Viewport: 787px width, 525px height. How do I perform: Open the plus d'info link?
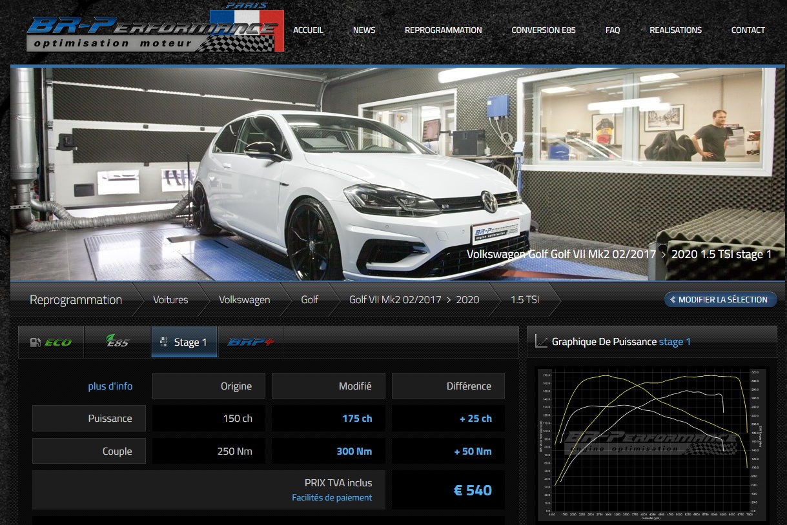pyautogui.click(x=110, y=386)
